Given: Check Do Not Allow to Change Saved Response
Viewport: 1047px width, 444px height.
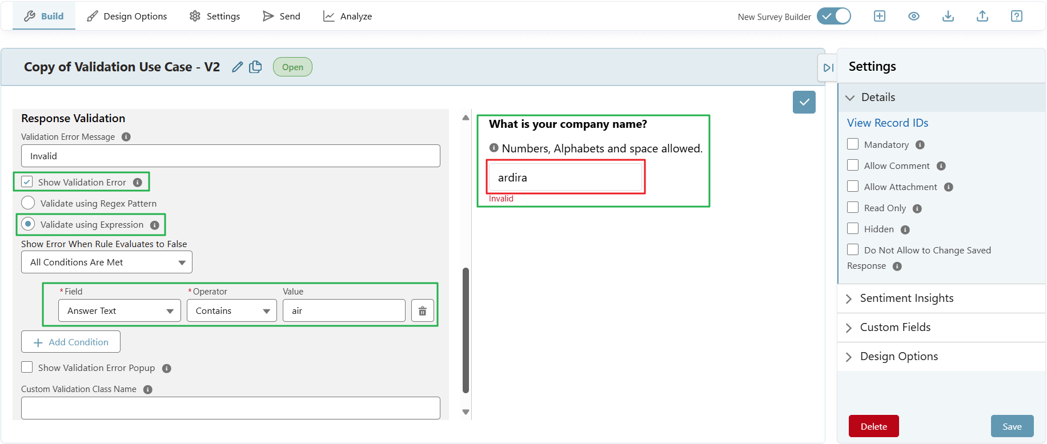Looking at the screenshot, I should [x=853, y=249].
